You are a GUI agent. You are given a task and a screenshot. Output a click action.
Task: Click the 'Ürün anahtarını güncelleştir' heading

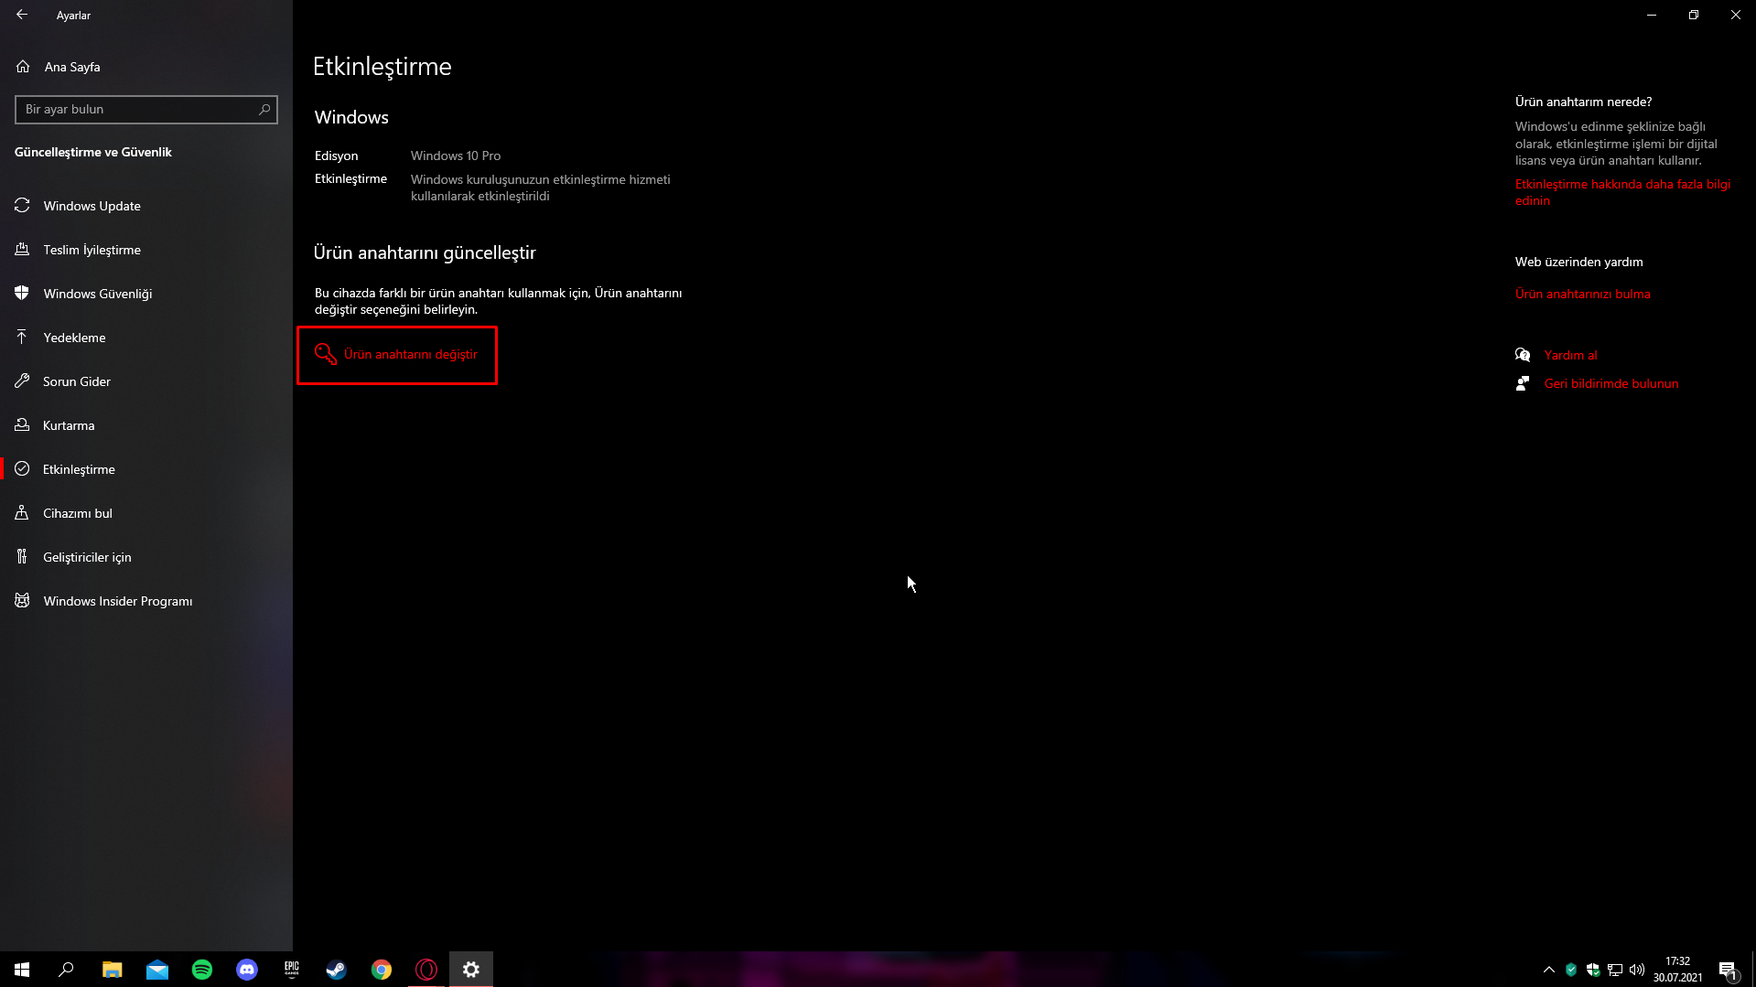(x=425, y=252)
